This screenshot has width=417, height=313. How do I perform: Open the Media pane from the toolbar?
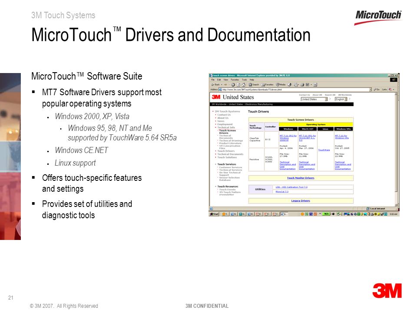281,85
